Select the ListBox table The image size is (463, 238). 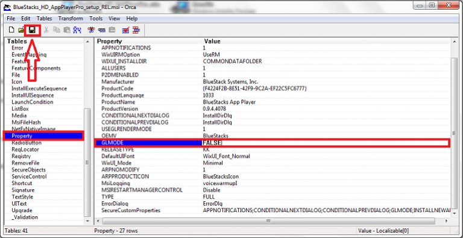tap(20, 108)
